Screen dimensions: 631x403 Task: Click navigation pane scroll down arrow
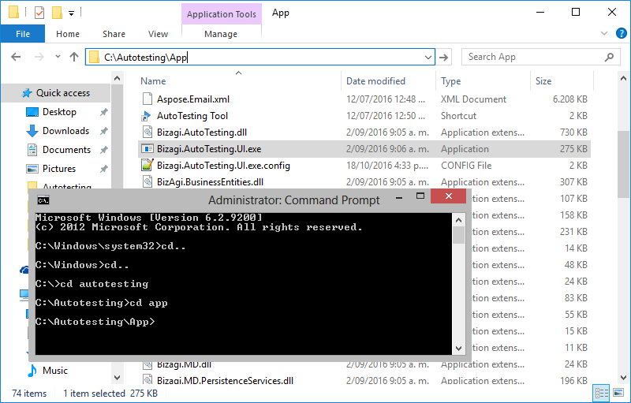tap(117, 377)
